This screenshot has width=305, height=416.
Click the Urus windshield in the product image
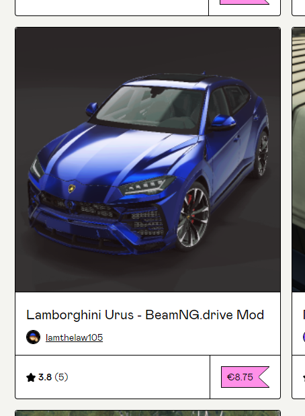click(150, 109)
